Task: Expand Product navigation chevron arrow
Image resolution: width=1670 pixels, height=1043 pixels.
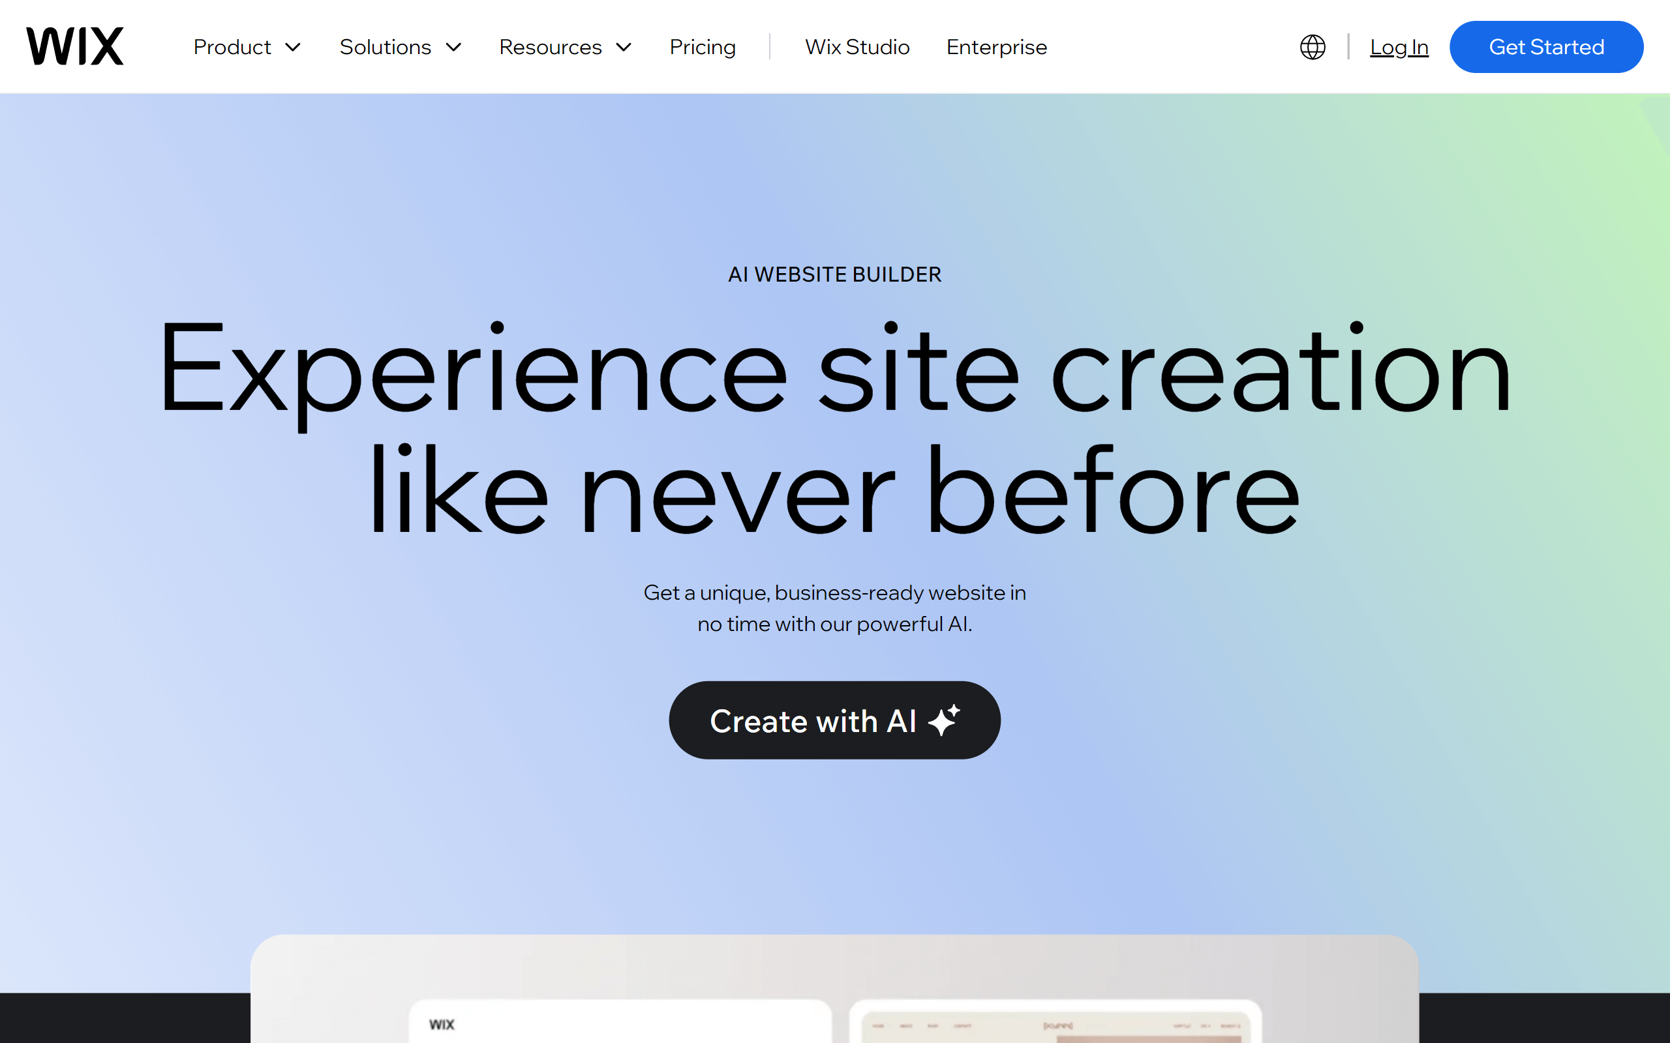Action: click(294, 47)
